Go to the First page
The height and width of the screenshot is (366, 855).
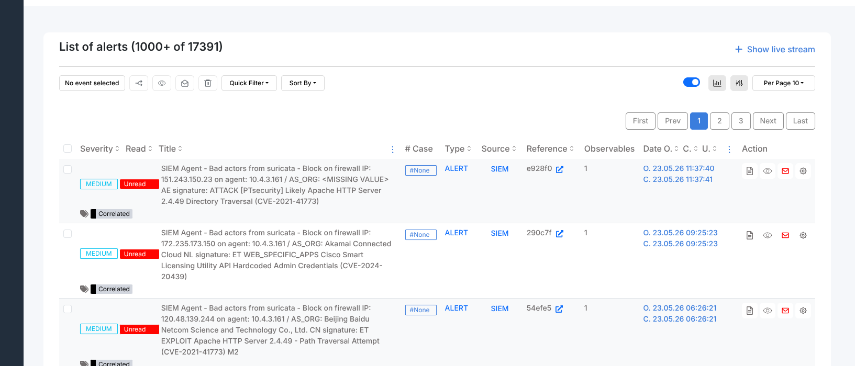coord(640,121)
